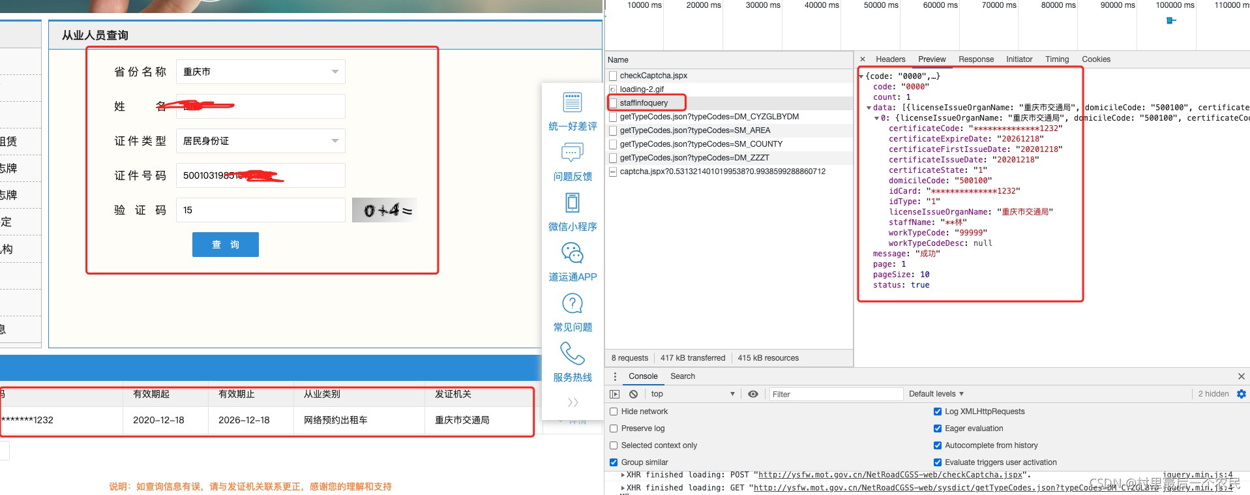Click the 姓名 name input field
1250x495 pixels.
(261, 106)
